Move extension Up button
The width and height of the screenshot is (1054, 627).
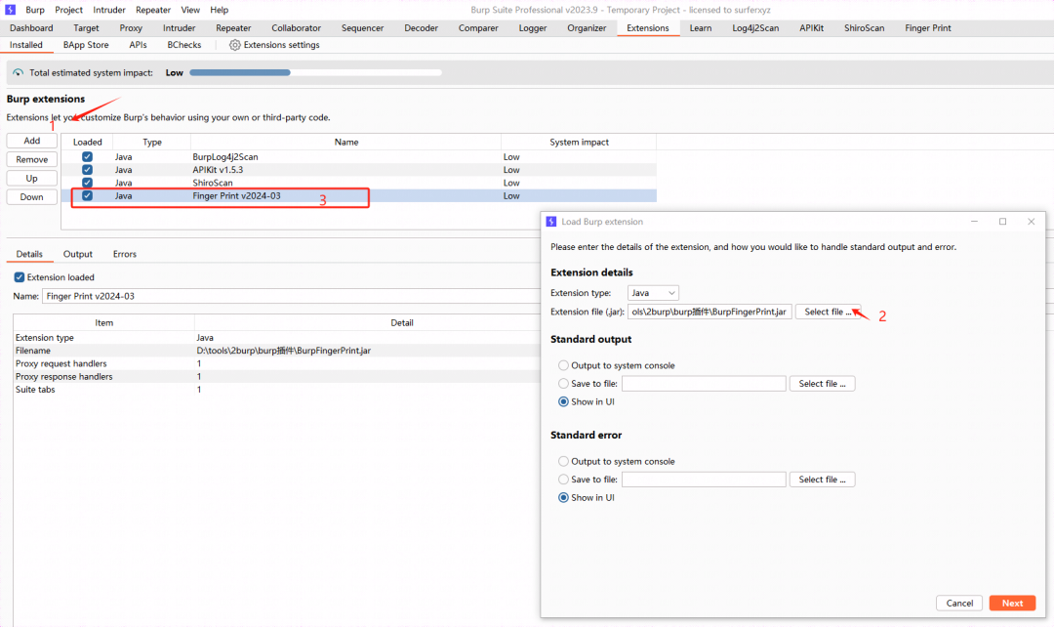point(31,179)
